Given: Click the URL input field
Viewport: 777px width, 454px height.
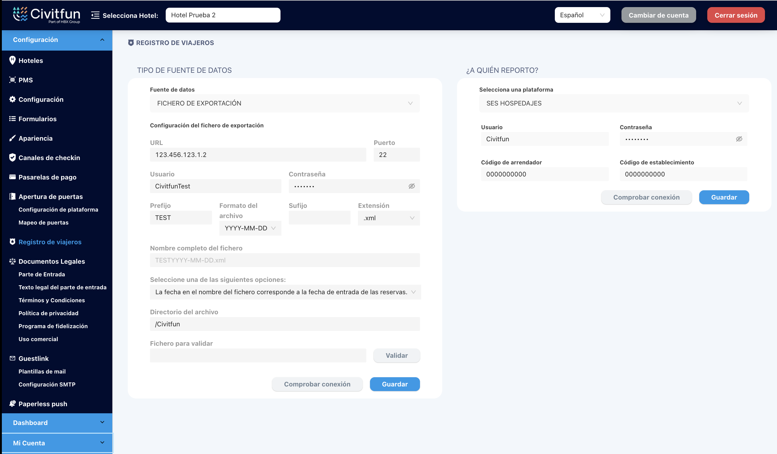Looking at the screenshot, I should click(x=258, y=155).
